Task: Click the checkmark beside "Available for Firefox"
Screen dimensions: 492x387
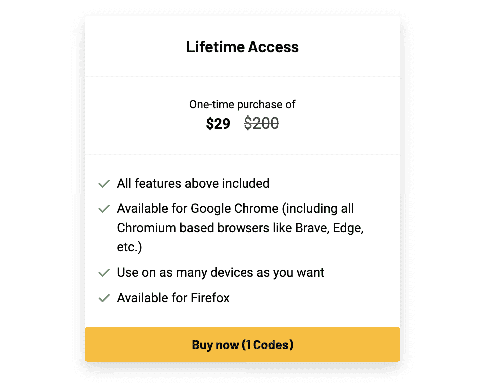Action: (x=104, y=298)
